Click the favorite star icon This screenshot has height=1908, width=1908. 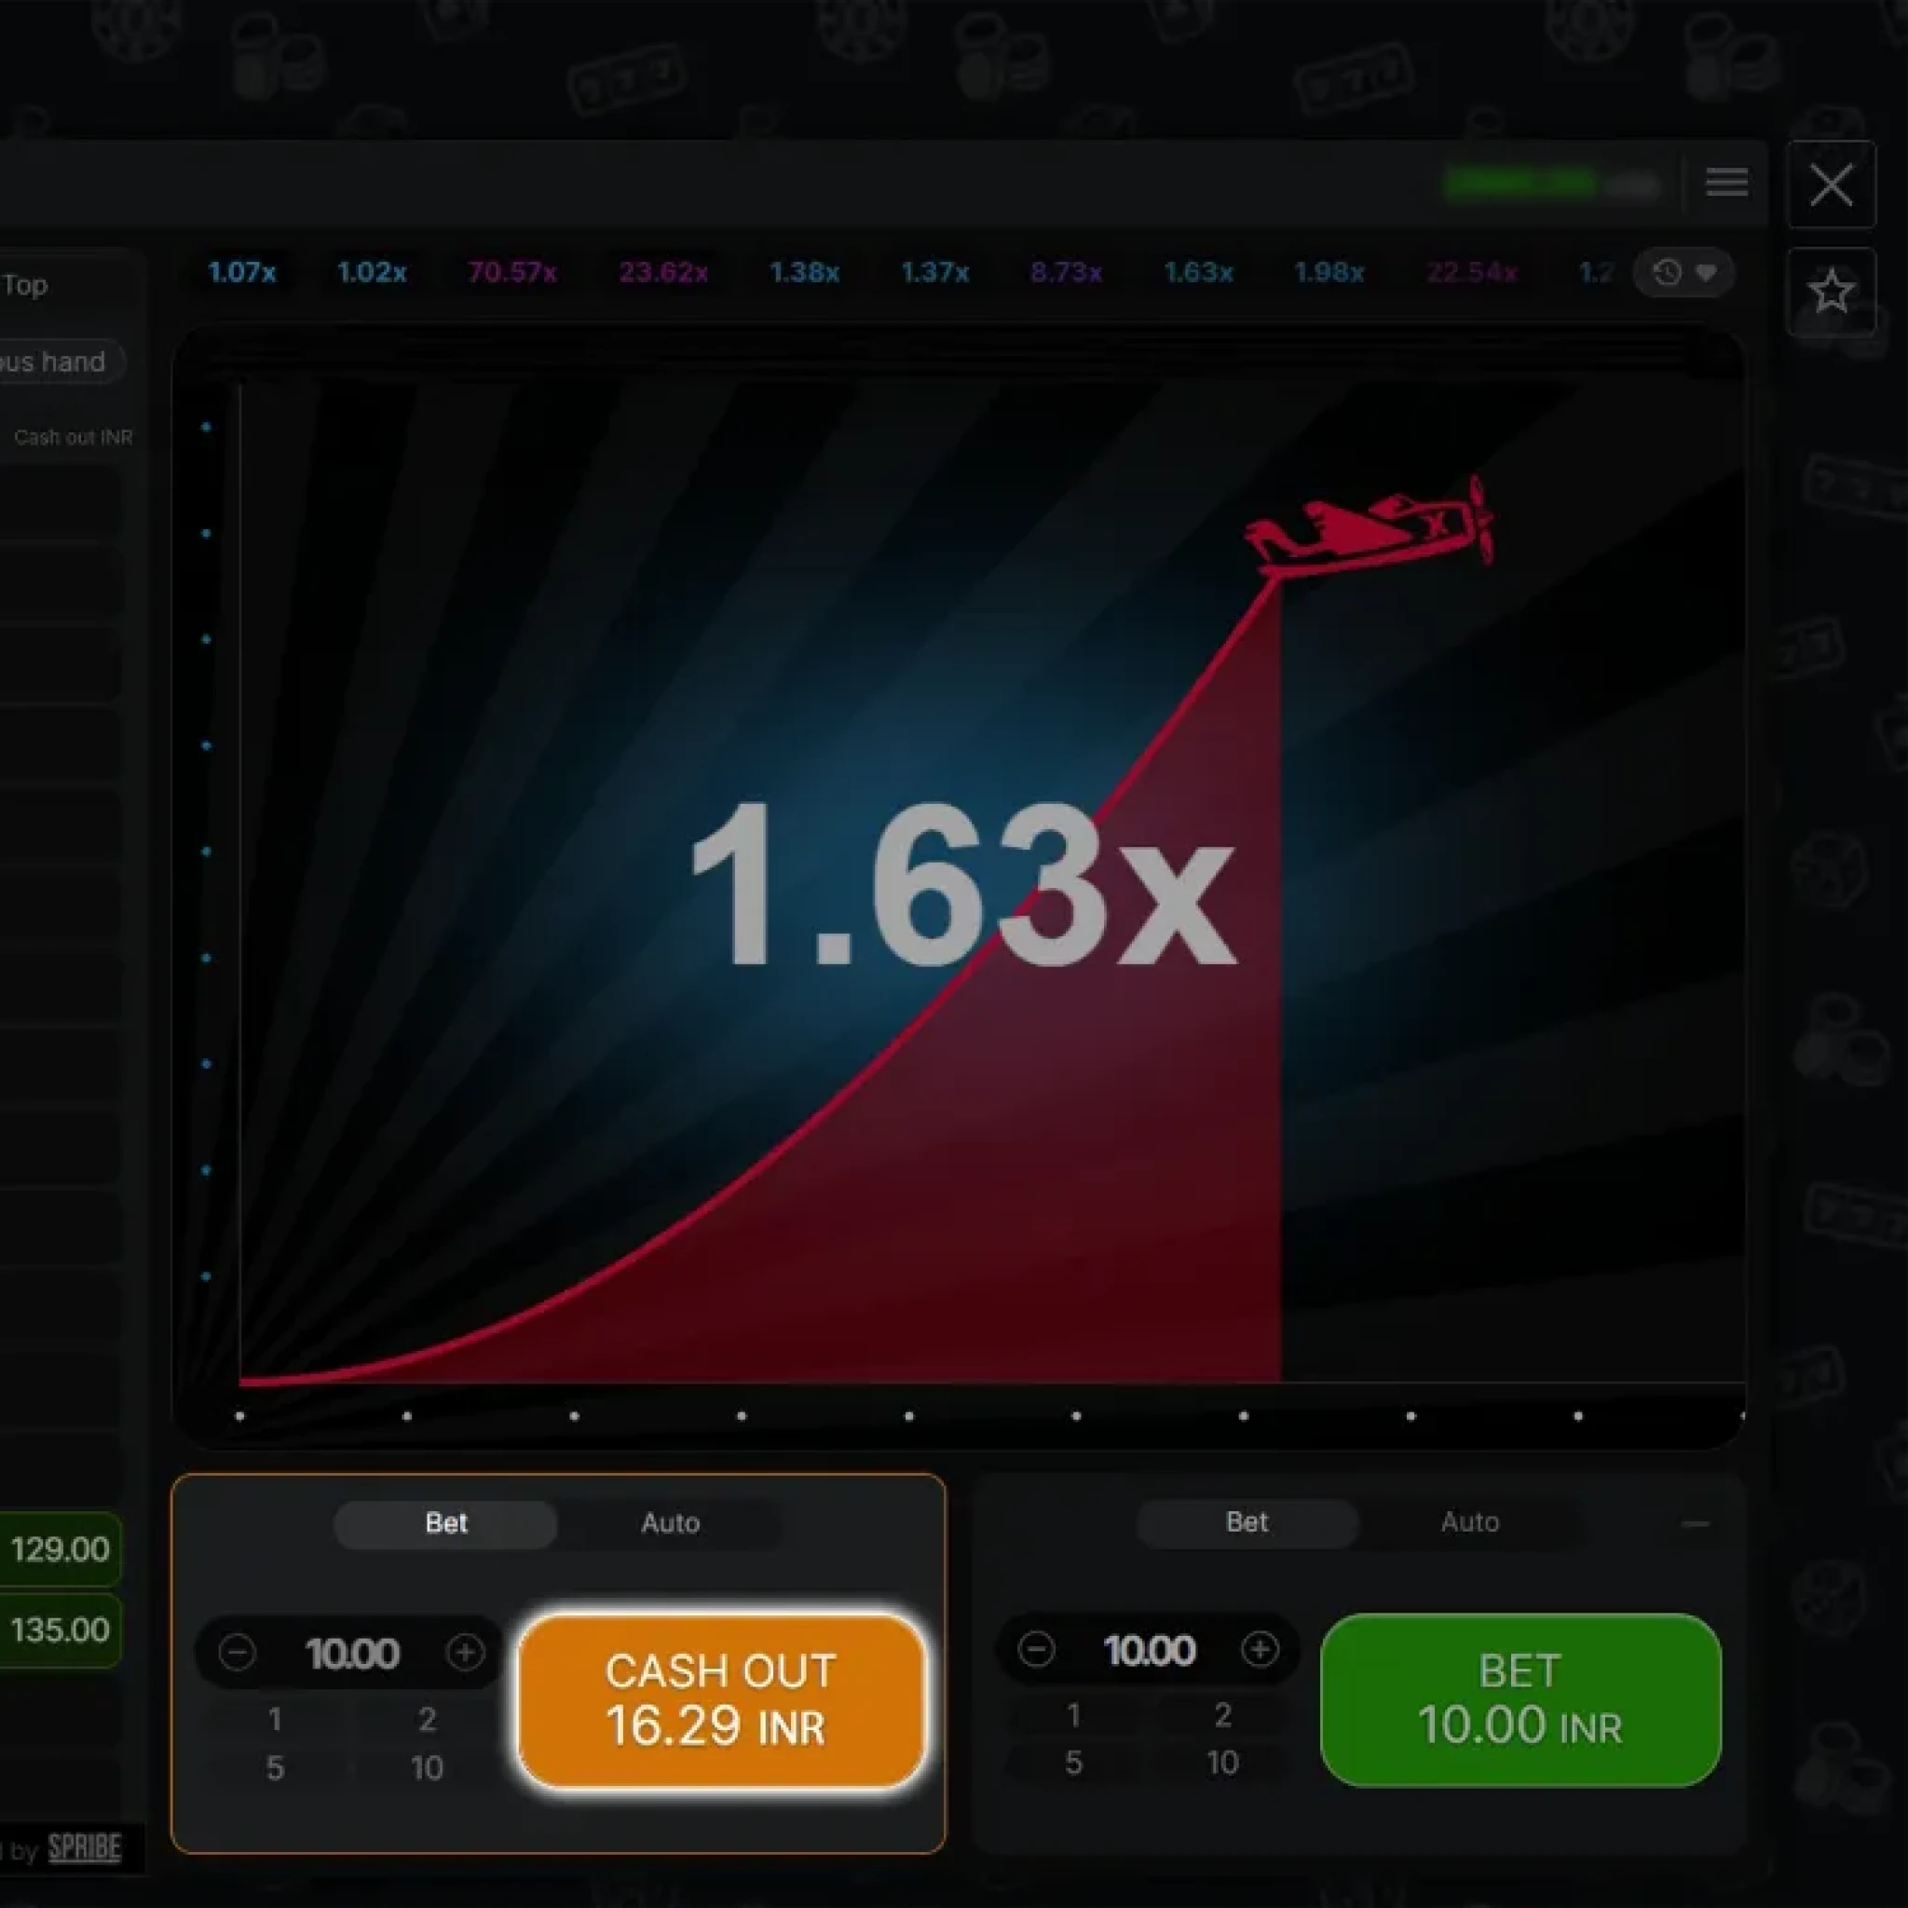pyautogui.click(x=1831, y=291)
